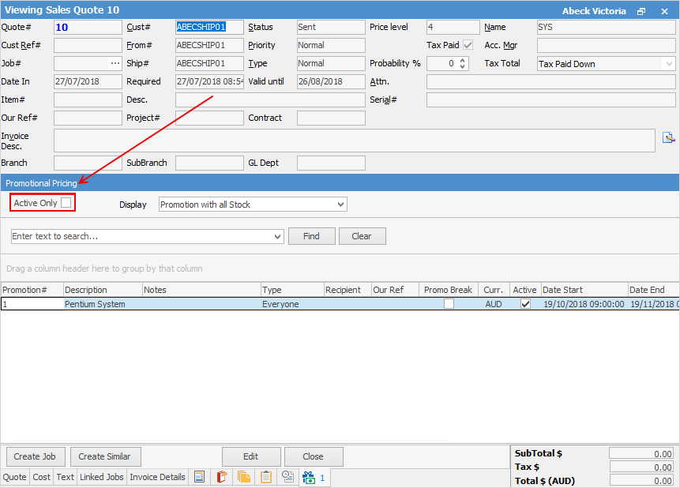
Task: Switch to the Linked Jobs tab
Action: (101, 477)
